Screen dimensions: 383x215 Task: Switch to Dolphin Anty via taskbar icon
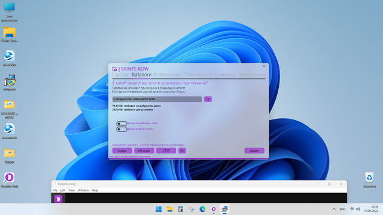coord(214,209)
